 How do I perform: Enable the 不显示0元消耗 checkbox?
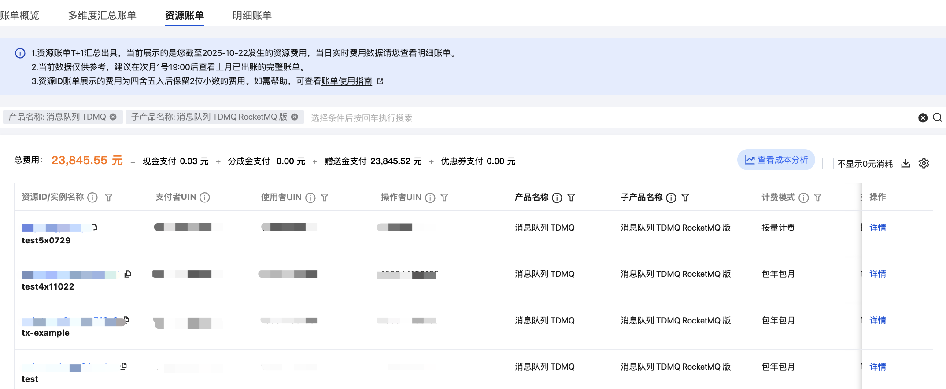coord(828,163)
